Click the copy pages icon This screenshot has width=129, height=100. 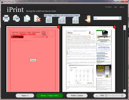(x=27, y=18)
